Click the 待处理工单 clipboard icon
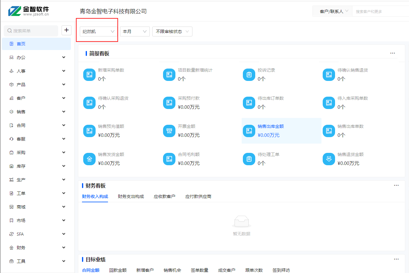Image resolution: width=409 pixels, height=273 pixels. point(249,159)
